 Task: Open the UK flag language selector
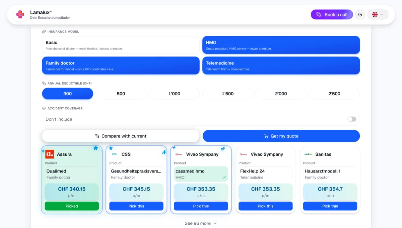pyautogui.click(x=378, y=15)
